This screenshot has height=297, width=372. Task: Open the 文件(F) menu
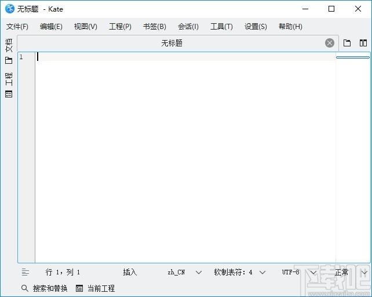(17, 26)
